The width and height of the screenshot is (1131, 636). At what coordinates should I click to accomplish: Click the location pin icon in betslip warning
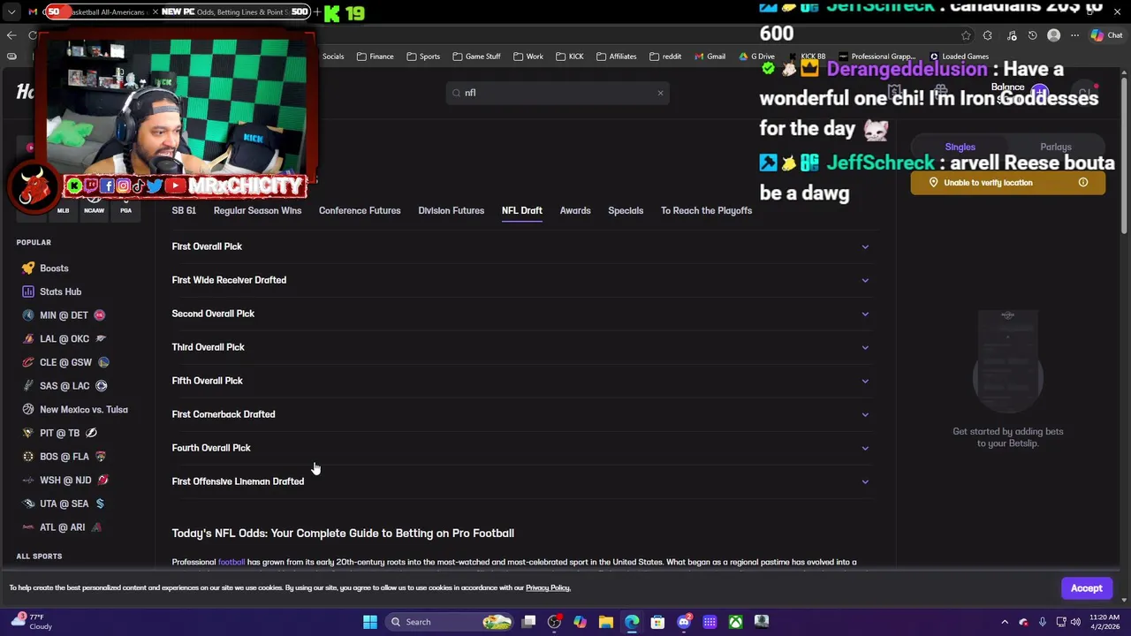coord(933,183)
